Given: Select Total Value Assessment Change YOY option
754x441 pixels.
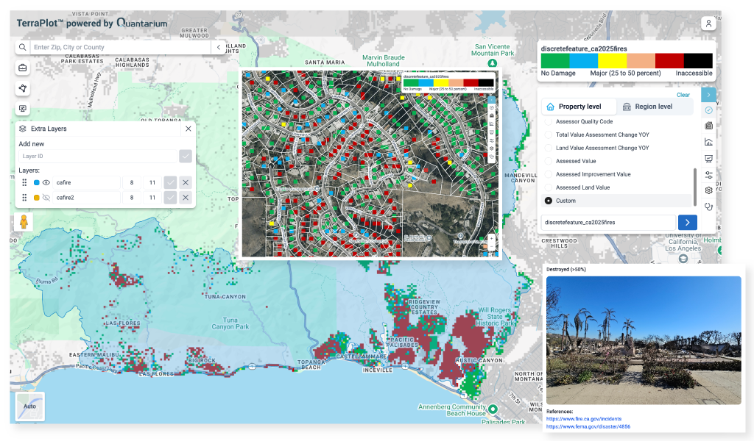Looking at the screenshot, I should (x=548, y=135).
